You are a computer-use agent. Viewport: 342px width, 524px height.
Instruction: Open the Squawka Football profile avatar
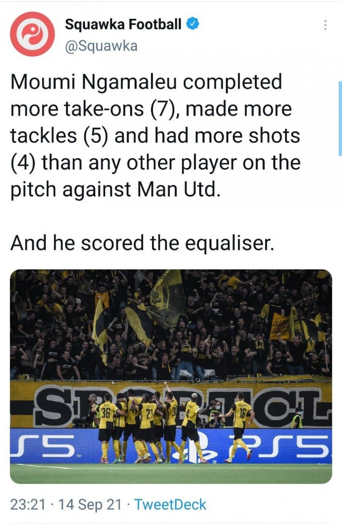coord(32,34)
